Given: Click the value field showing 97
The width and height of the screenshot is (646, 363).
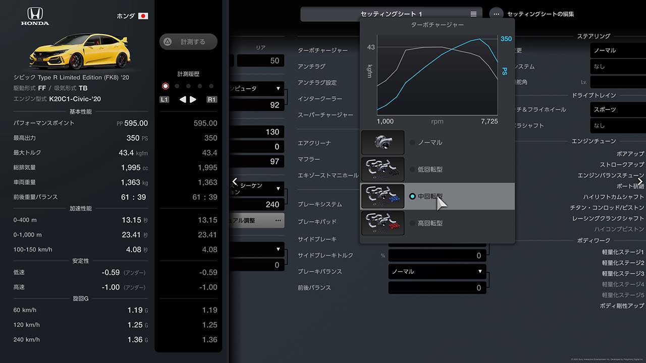Looking at the screenshot, I should (257, 161).
